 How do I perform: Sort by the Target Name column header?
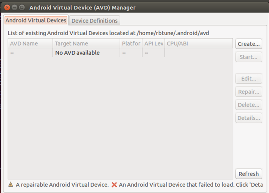[86, 43]
